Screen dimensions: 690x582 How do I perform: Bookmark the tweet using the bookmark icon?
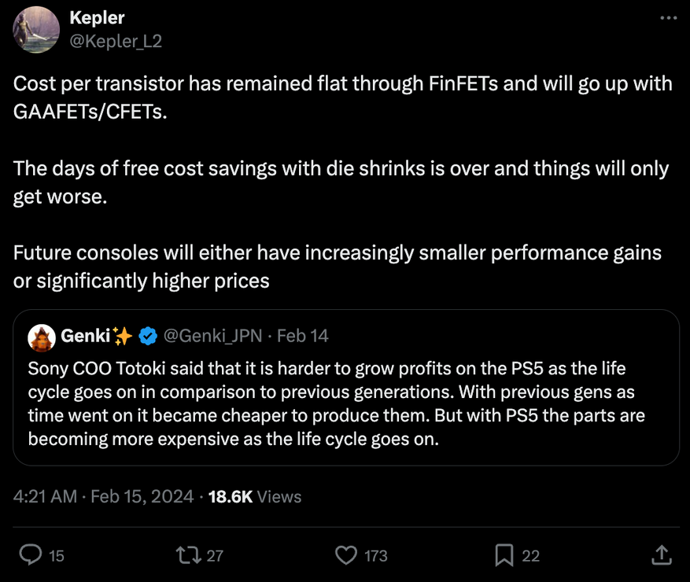[504, 555]
